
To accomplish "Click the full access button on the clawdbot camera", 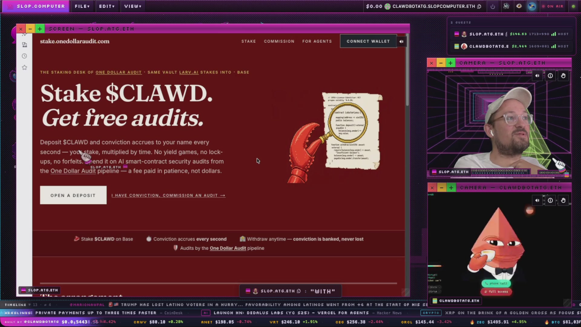I will [496, 292].
